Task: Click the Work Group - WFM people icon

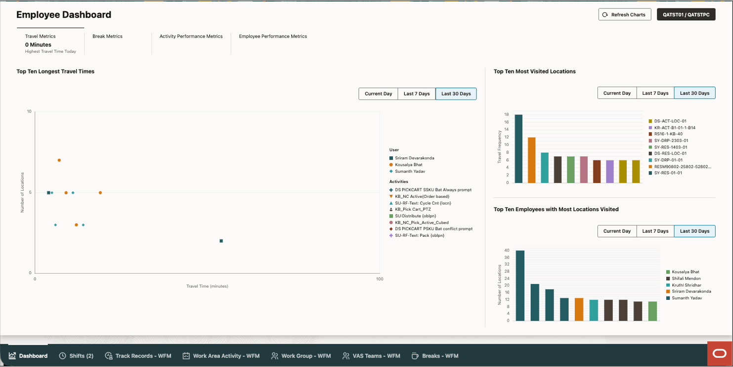Action: (x=274, y=356)
